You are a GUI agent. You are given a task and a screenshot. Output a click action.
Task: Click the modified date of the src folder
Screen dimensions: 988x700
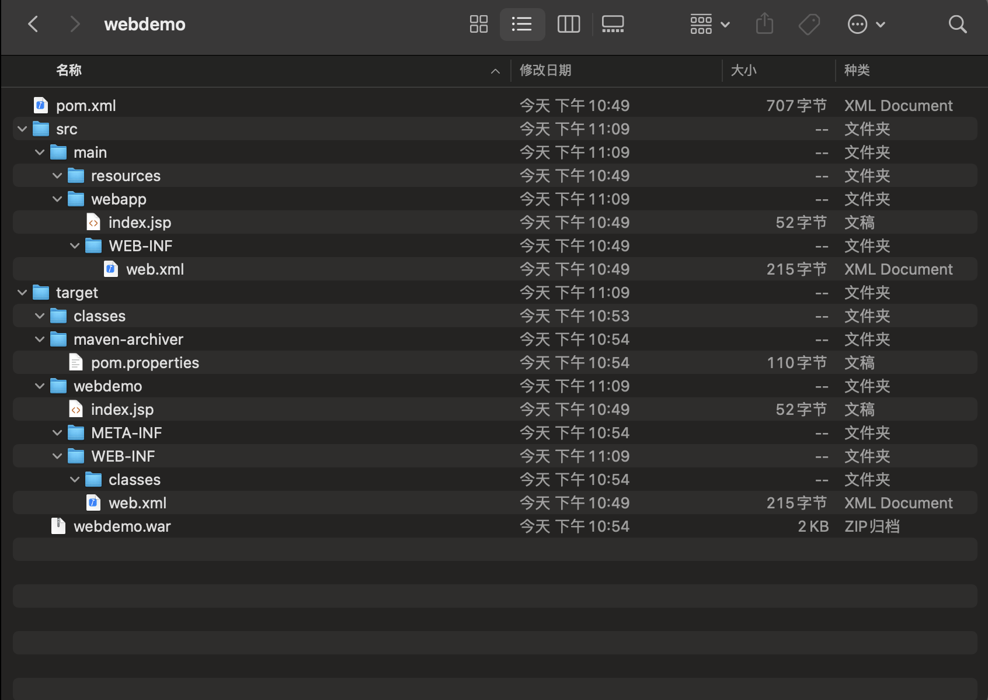click(575, 129)
